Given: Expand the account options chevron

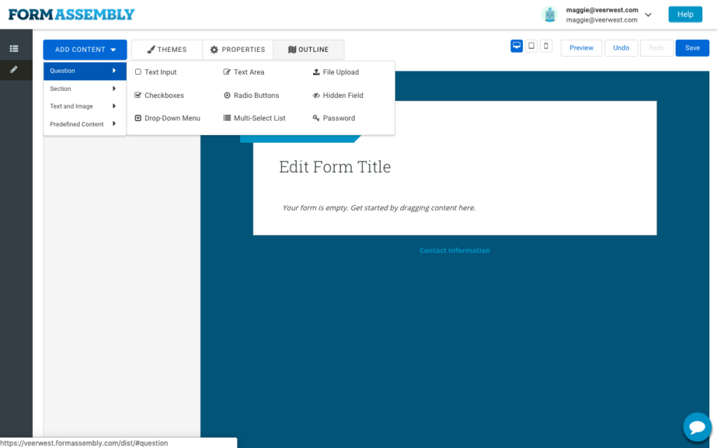Looking at the screenshot, I should point(648,14).
